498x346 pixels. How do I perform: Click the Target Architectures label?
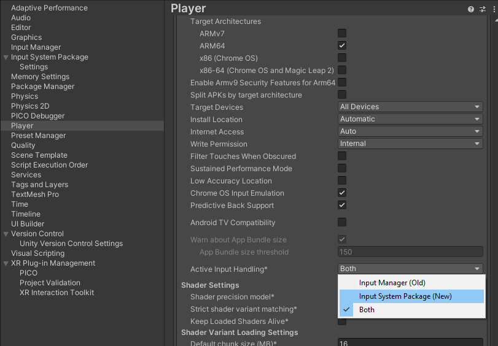tap(225, 21)
